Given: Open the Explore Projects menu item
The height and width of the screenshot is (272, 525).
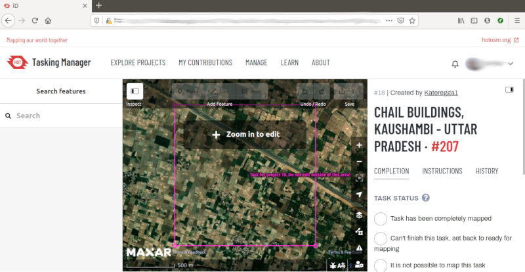Looking at the screenshot, I should pos(138,62).
